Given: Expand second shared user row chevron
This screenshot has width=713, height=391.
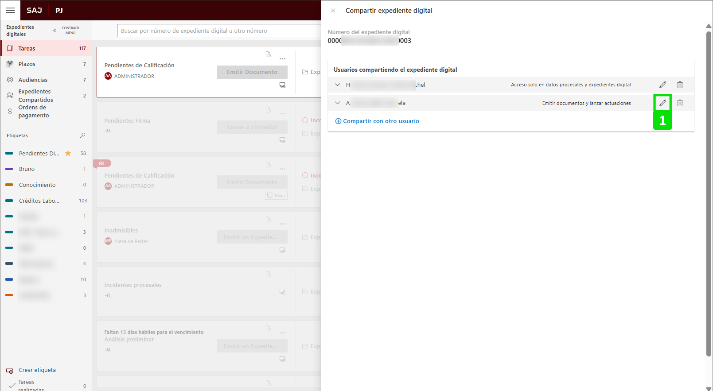Looking at the screenshot, I should pos(338,103).
